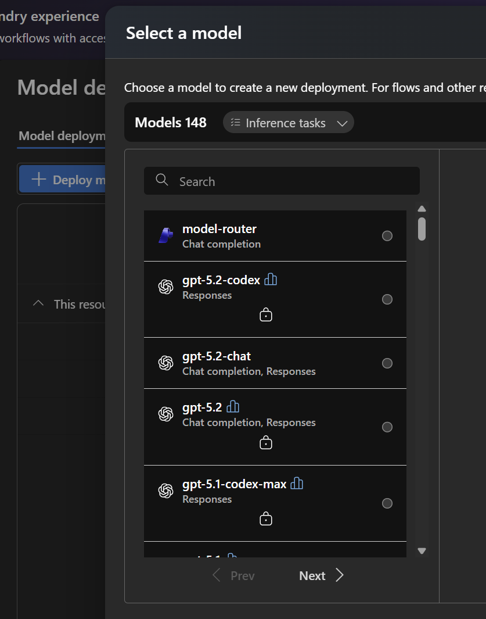Click the scroll down arrow of model list

pyautogui.click(x=422, y=550)
